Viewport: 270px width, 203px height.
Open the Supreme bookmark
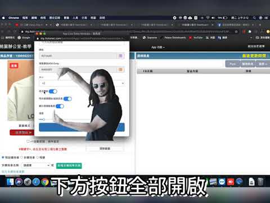pyautogui.click(x=150, y=38)
